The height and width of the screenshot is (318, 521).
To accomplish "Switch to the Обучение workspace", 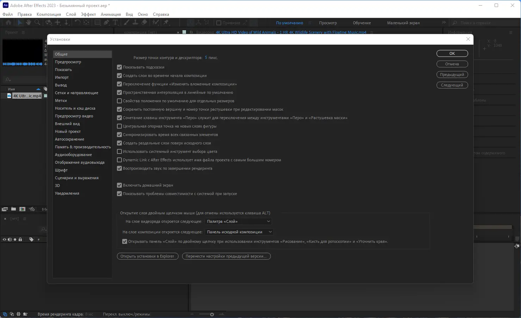I will (362, 23).
